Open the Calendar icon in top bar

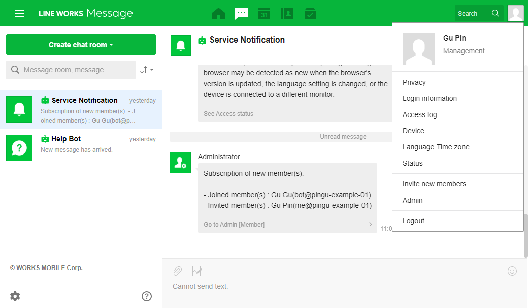[264, 14]
